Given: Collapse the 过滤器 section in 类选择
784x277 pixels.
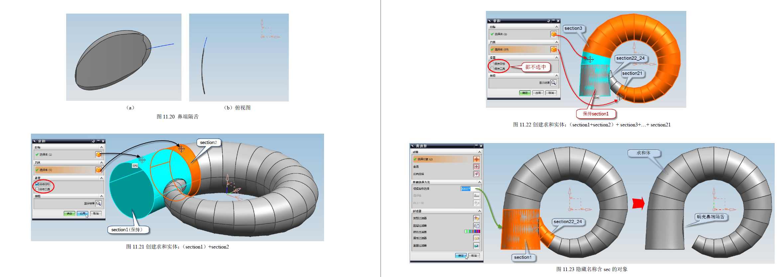Looking at the screenshot, I should tap(479, 211).
